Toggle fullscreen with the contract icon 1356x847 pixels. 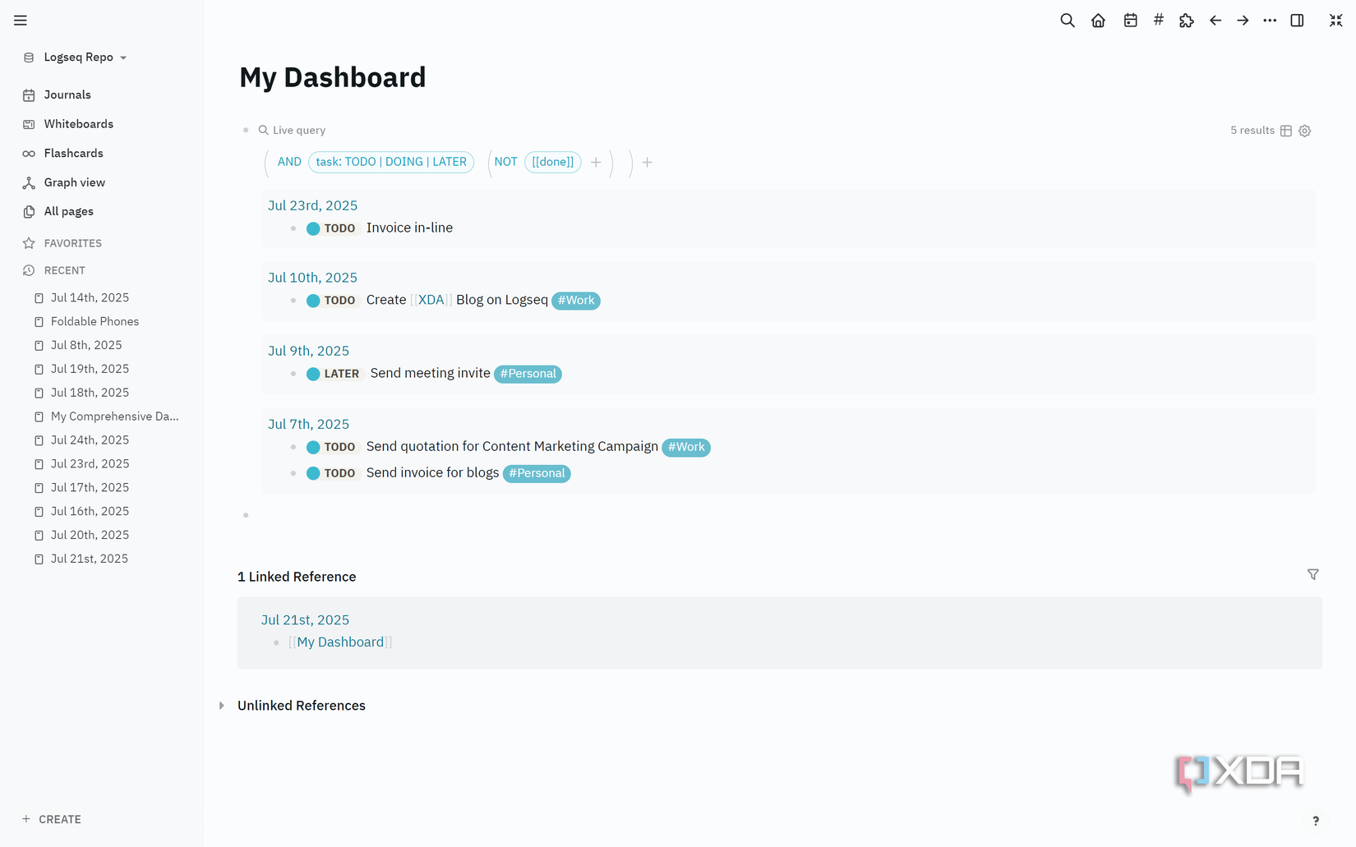click(1335, 20)
